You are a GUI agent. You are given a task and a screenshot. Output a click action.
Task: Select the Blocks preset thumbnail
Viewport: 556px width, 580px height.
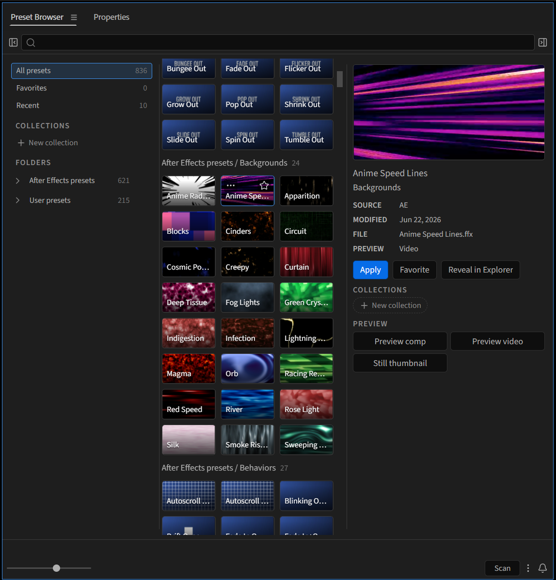click(189, 227)
